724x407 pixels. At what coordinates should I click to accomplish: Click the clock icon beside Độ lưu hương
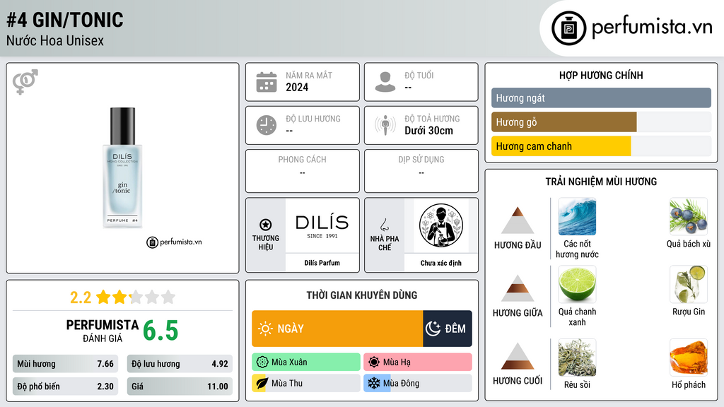(267, 125)
